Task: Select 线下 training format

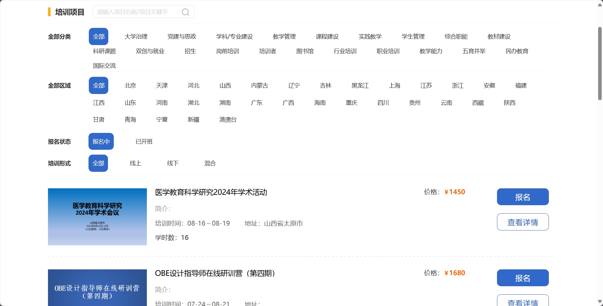Action: (x=173, y=163)
